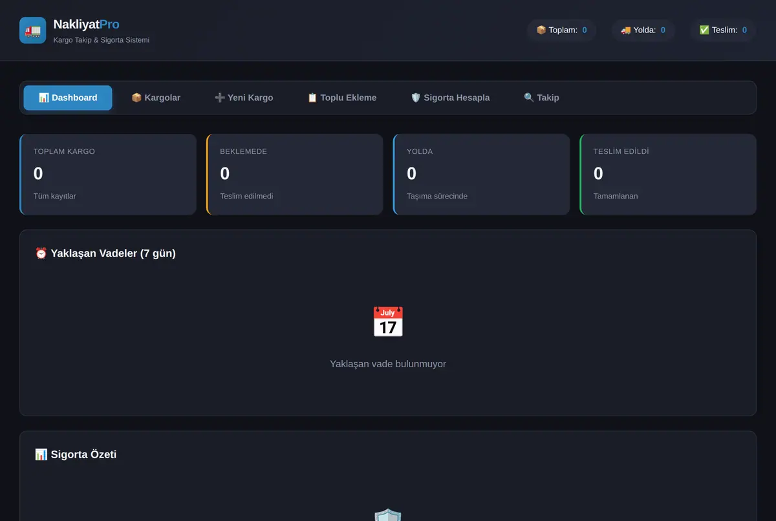
Task: Click the NakliyatPro truck logo icon
Action: click(33, 30)
